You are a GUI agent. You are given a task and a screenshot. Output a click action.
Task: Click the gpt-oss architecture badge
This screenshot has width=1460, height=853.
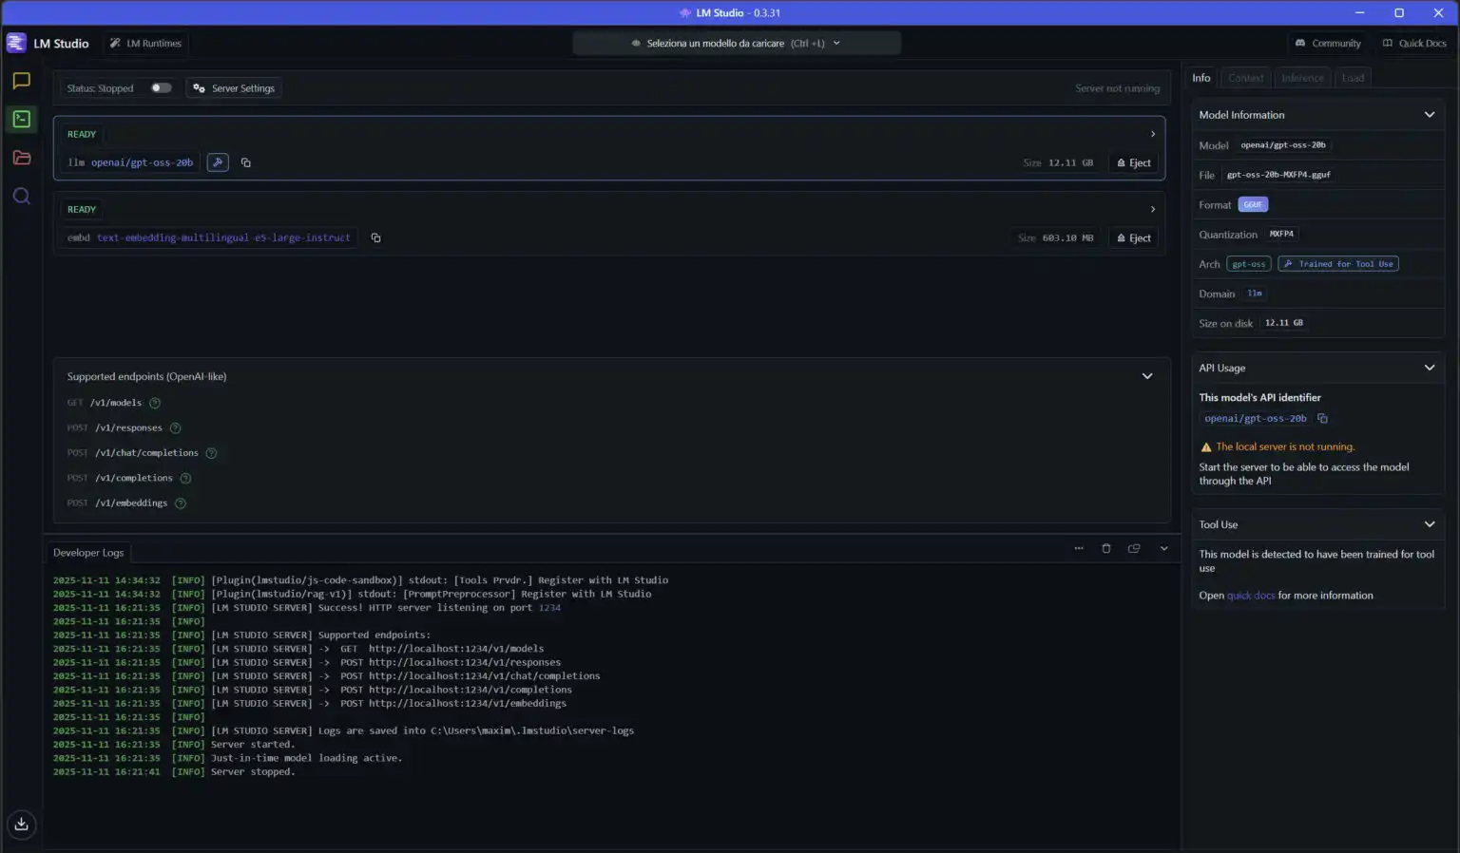pos(1249,264)
